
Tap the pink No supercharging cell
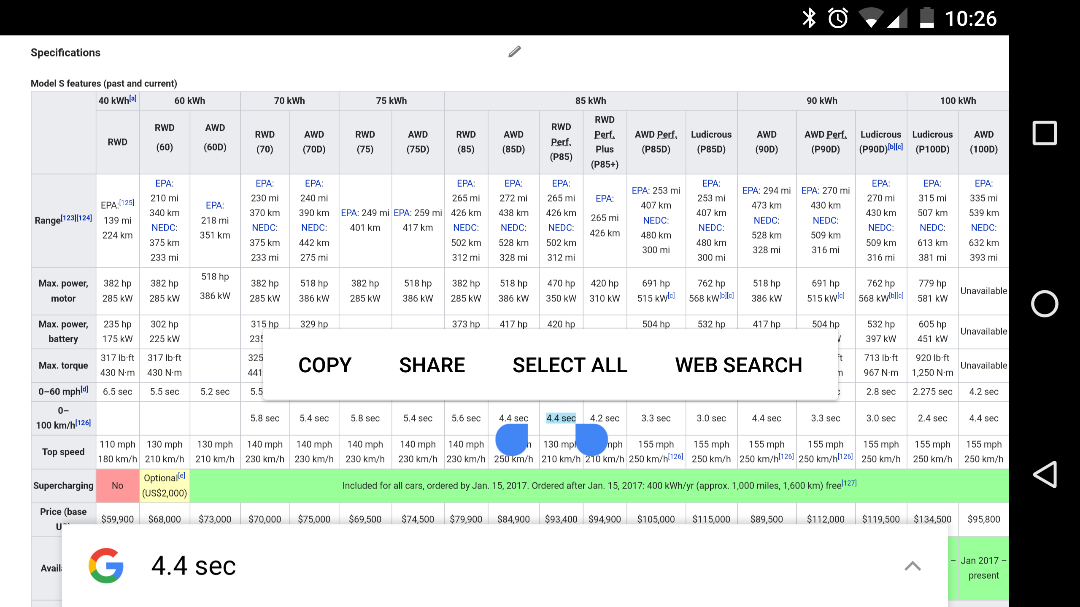(x=118, y=486)
